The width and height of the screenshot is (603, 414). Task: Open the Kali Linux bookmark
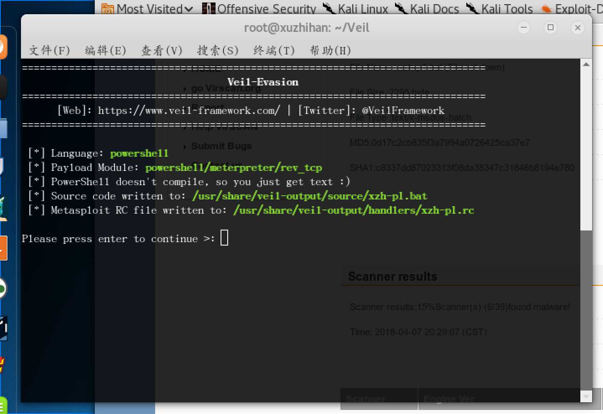point(356,9)
